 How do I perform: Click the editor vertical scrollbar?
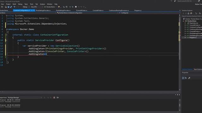click(x=180, y=52)
